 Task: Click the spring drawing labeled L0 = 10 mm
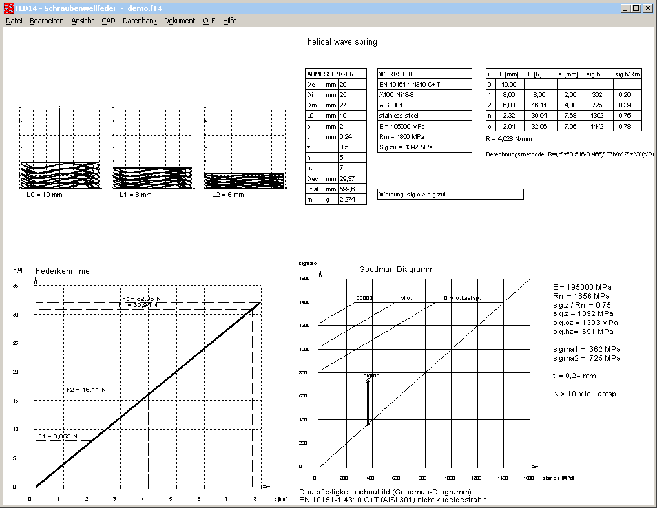tap(59, 175)
